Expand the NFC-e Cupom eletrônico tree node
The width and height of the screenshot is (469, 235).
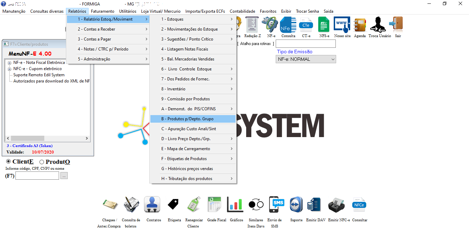[10, 69]
